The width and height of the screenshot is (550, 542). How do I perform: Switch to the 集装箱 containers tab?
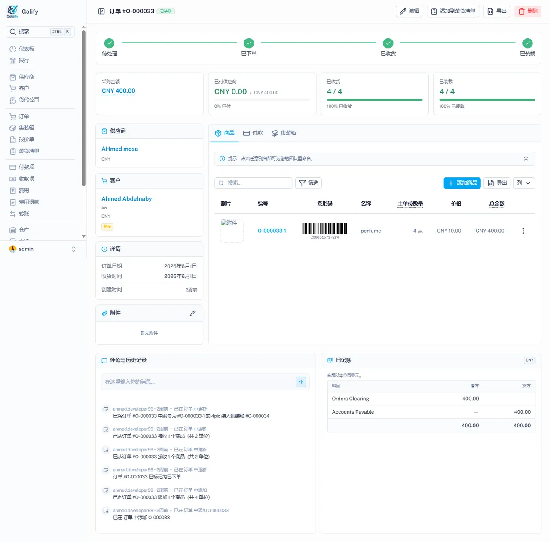pyautogui.click(x=284, y=133)
